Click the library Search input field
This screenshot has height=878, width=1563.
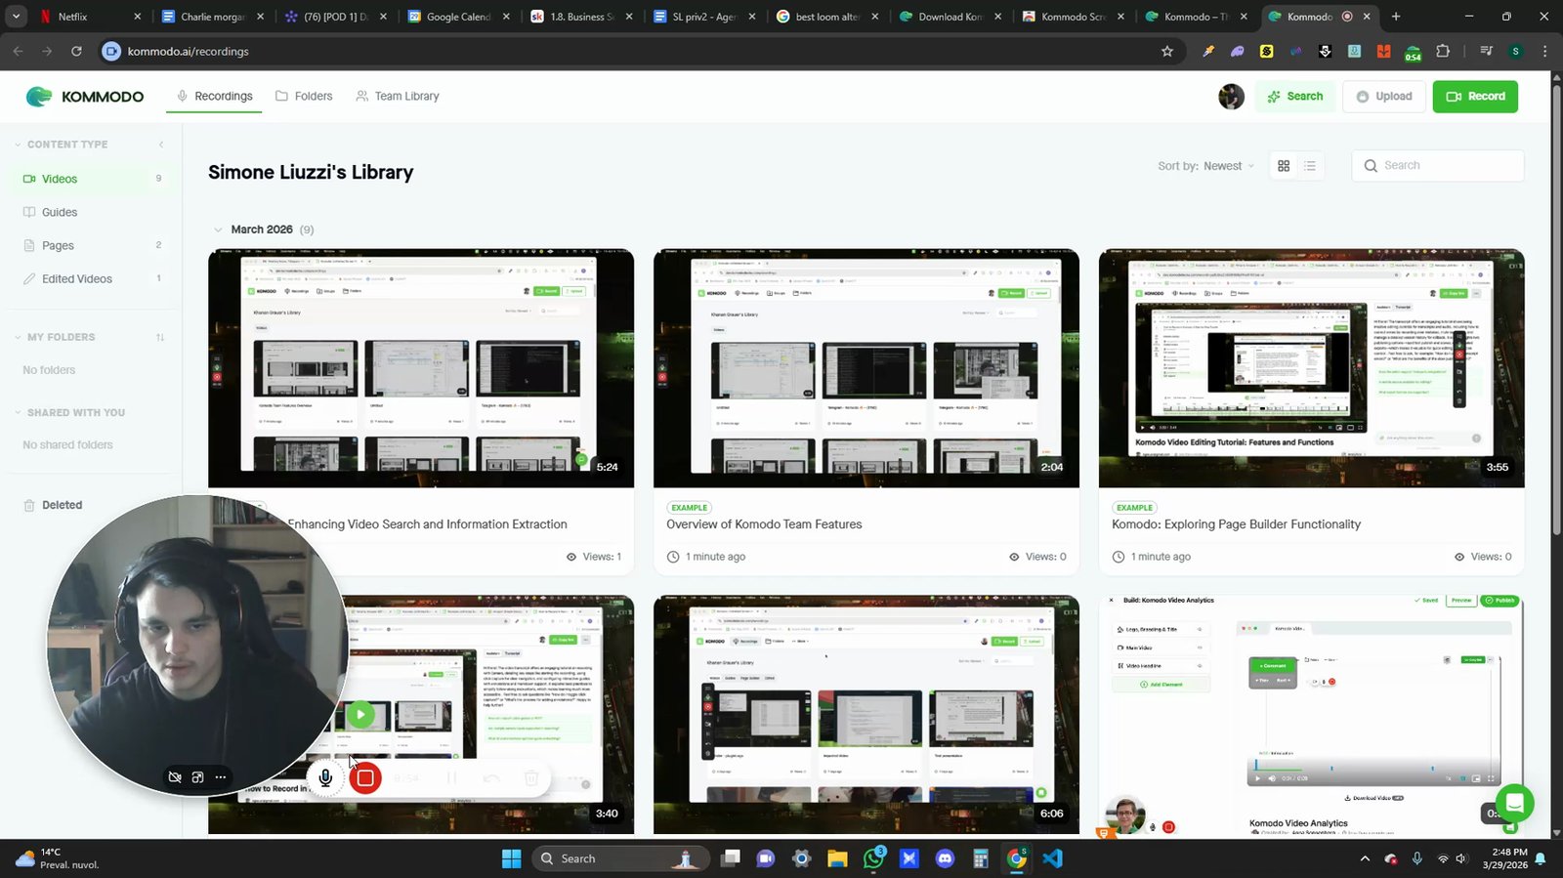[x=1438, y=166]
